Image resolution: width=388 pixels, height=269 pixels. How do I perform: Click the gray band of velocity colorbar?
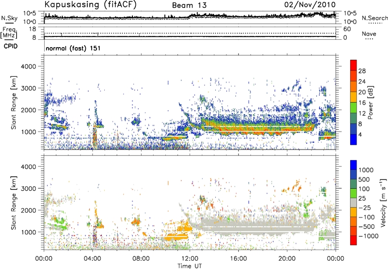click(354, 203)
